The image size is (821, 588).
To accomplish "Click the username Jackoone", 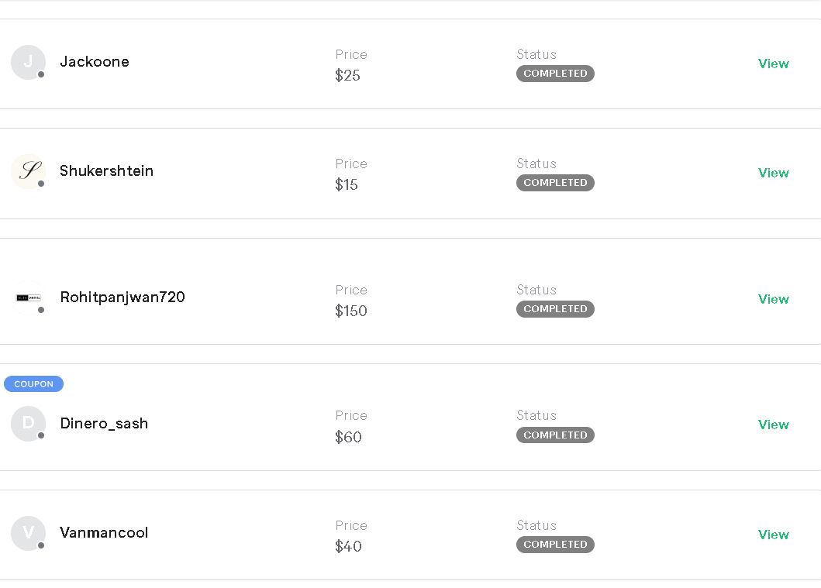I will (x=95, y=62).
